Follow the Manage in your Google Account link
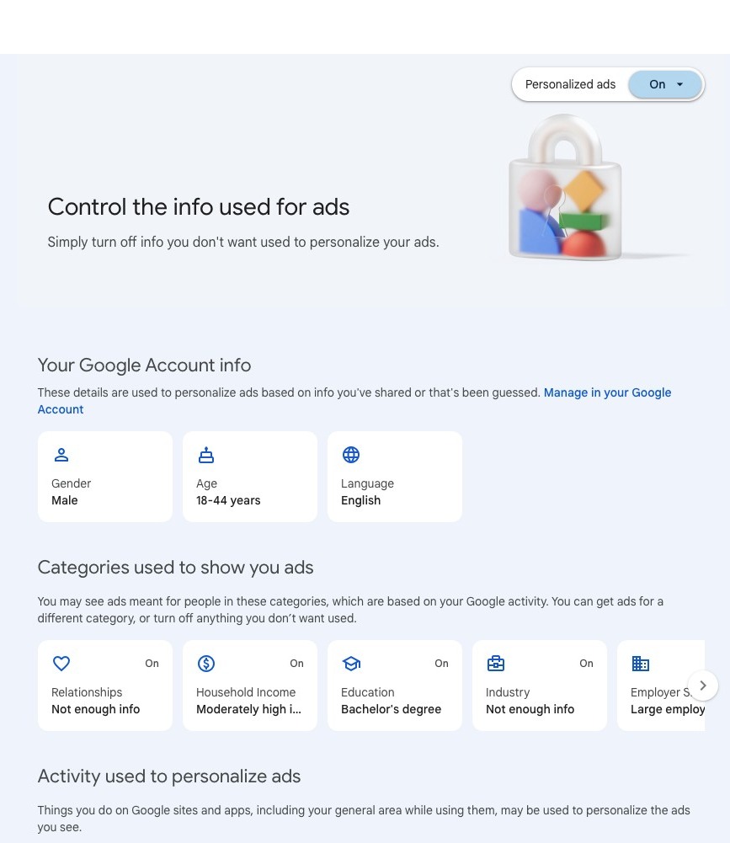This screenshot has width=730, height=843. 607,393
